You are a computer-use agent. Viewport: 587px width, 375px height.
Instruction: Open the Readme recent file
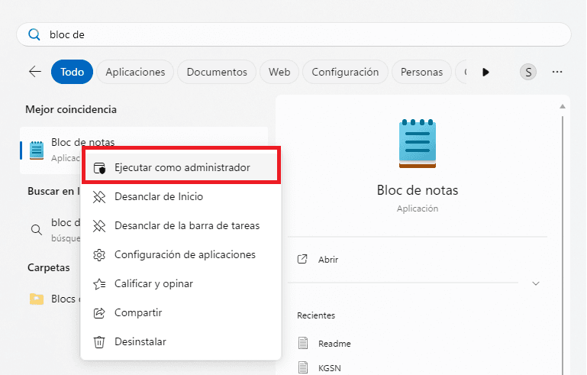(x=334, y=343)
